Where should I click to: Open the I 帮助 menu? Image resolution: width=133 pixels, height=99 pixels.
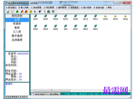[x=109, y=8]
